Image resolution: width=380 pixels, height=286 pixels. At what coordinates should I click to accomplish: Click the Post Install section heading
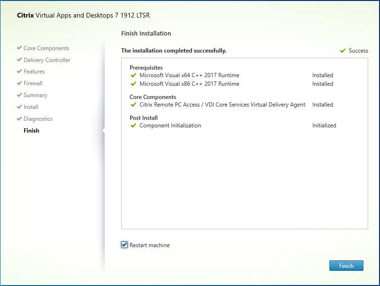click(x=143, y=118)
